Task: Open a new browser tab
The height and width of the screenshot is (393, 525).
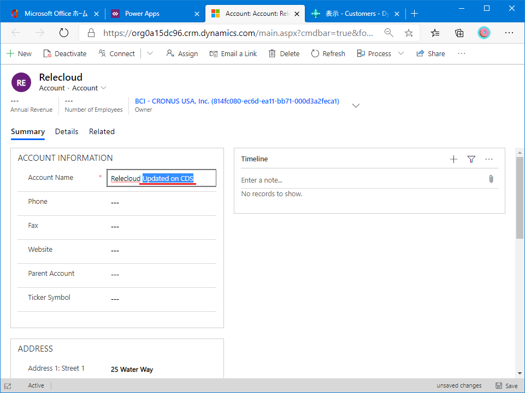Action: point(415,14)
